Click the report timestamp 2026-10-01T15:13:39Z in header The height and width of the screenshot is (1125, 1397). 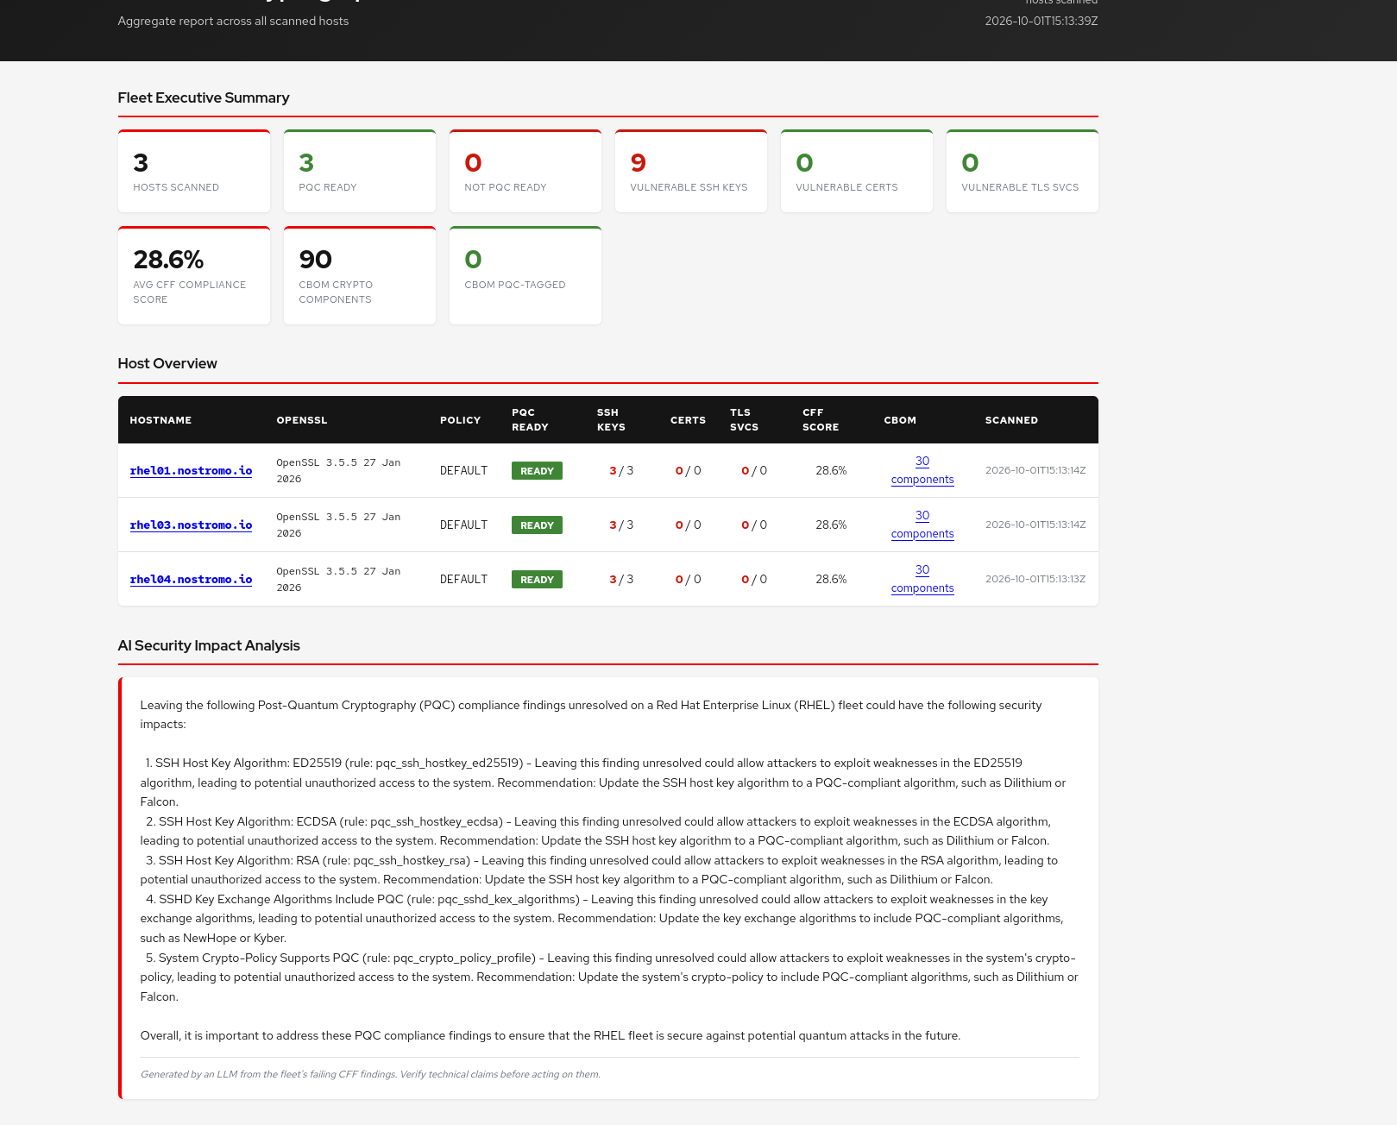[x=1041, y=21]
